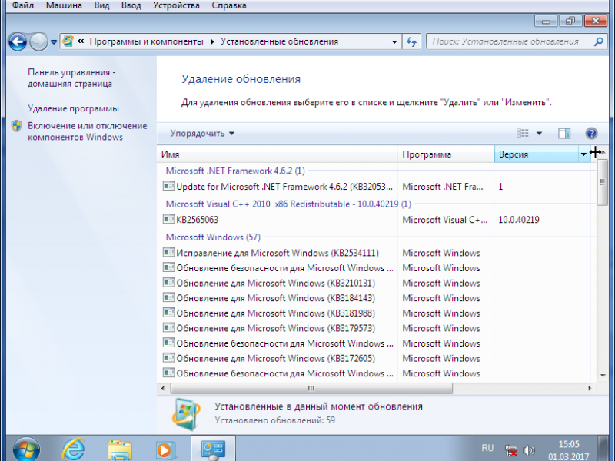Open the network status tray icon

[510, 450]
